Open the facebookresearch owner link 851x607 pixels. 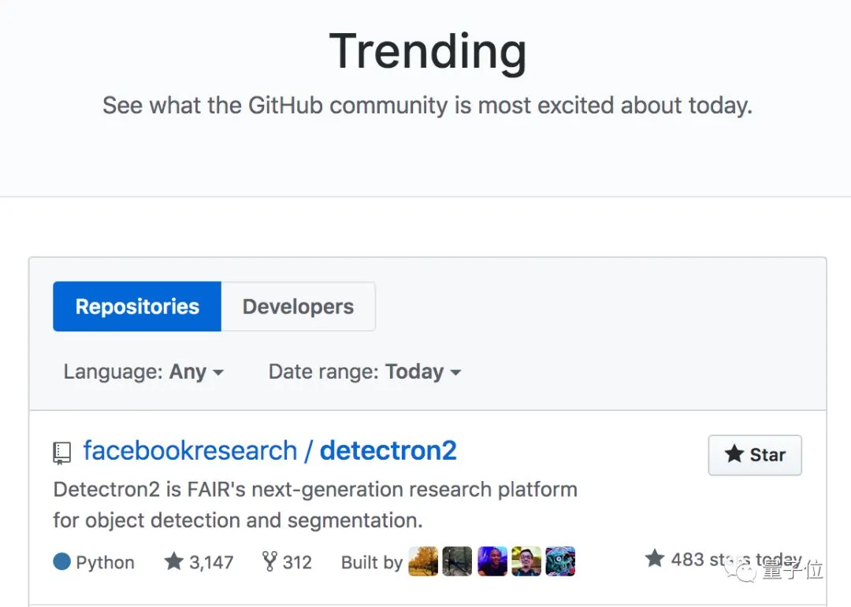pyautogui.click(x=190, y=450)
